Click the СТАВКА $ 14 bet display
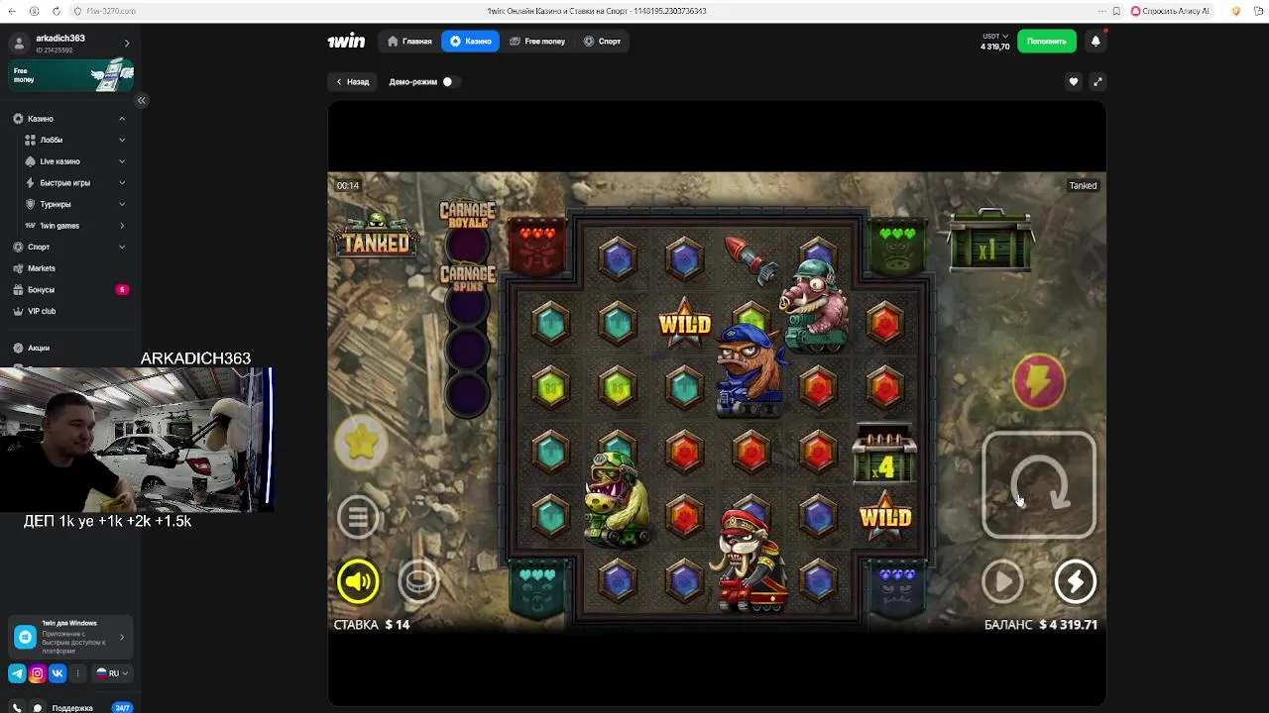The image size is (1269, 713). (x=372, y=625)
